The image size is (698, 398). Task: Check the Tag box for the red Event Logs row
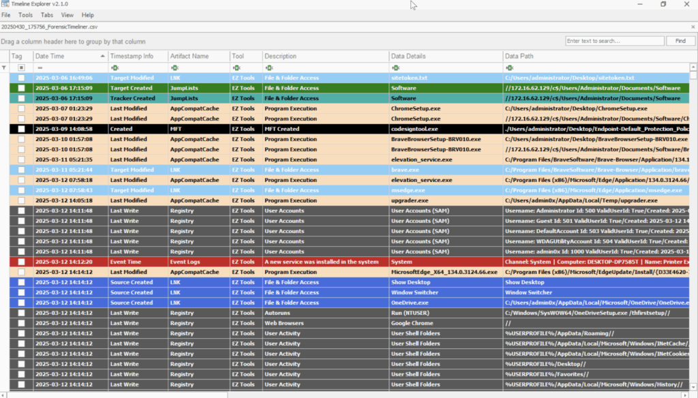21,262
